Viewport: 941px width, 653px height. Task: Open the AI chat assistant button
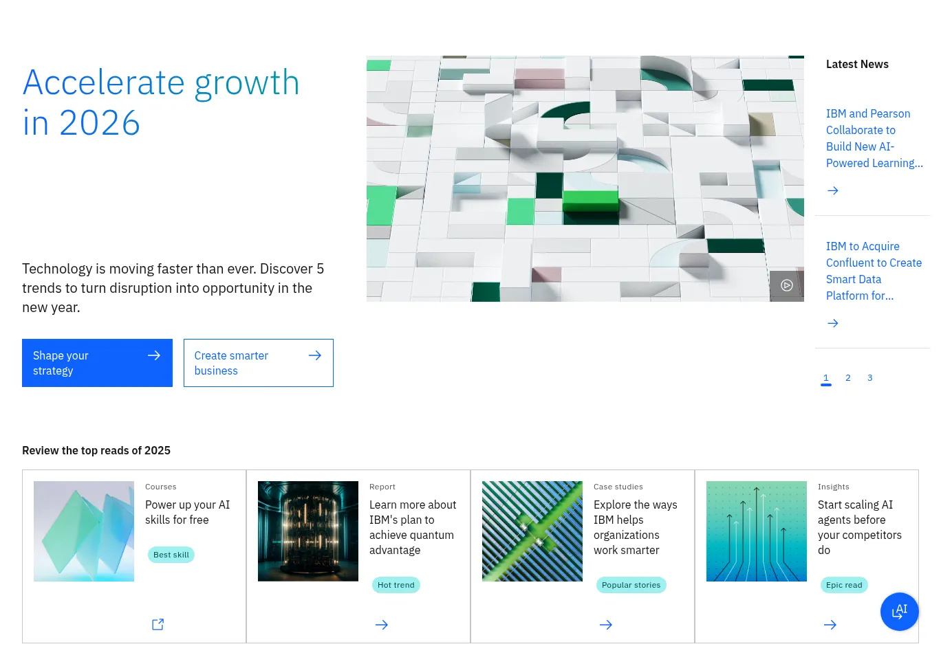[899, 611]
